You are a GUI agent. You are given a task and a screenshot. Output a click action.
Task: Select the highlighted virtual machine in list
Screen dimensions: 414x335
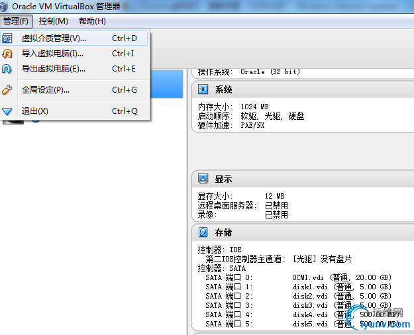(167, 83)
